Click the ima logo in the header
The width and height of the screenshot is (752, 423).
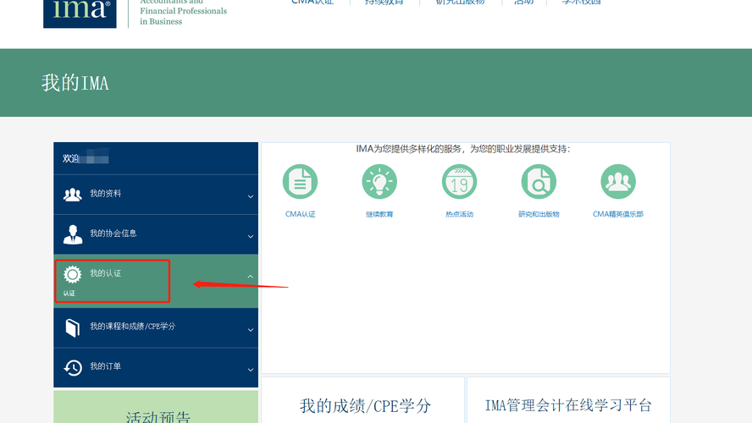pyautogui.click(x=80, y=13)
